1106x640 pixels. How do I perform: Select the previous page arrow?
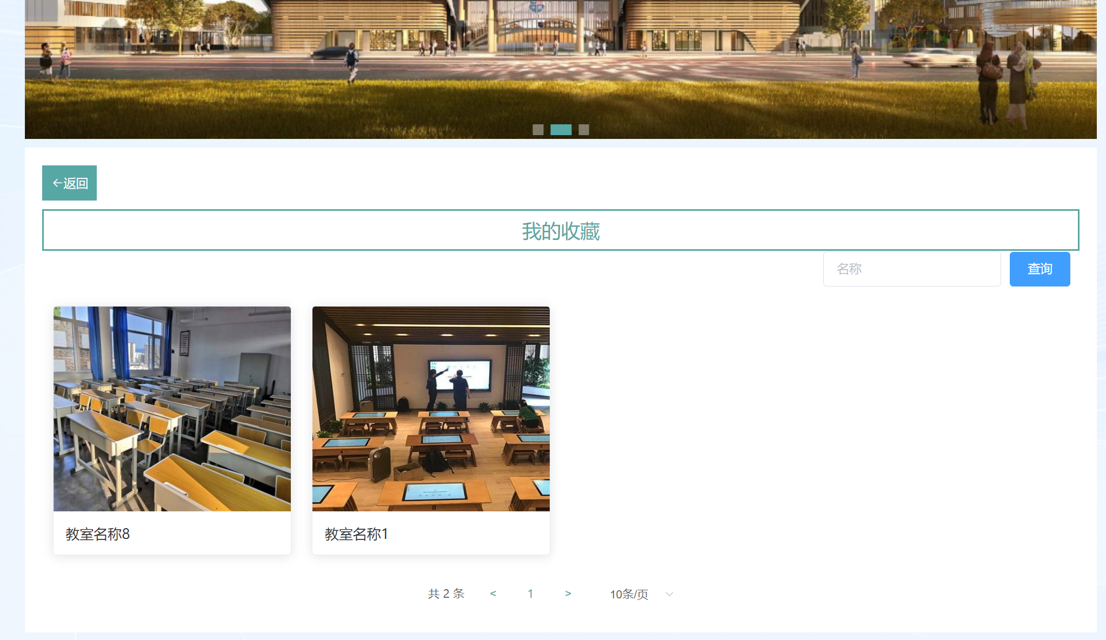click(x=493, y=594)
